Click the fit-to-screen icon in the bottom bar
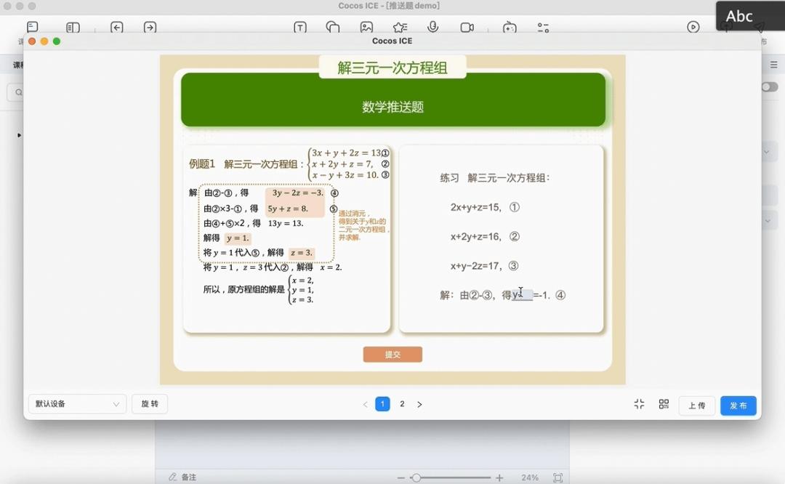Viewport: 785px width, 484px height. [x=639, y=405]
